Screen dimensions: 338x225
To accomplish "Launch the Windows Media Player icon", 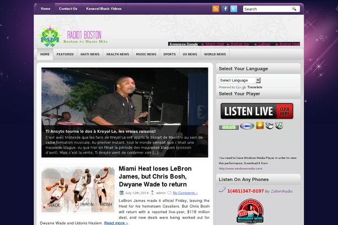I will (247, 126).
